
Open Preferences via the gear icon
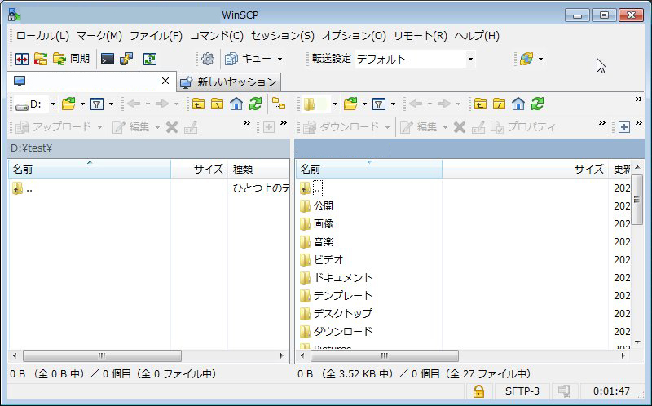pyautogui.click(x=208, y=59)
